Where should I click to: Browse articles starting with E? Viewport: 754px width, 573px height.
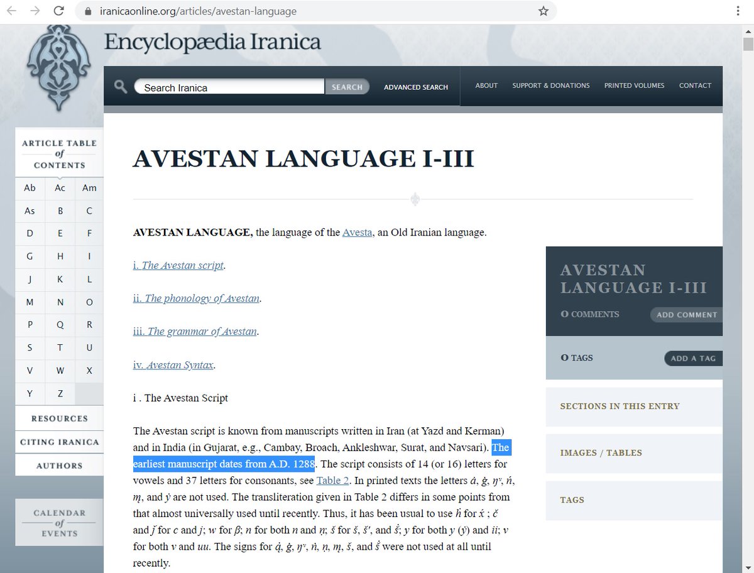click(60, 233)
